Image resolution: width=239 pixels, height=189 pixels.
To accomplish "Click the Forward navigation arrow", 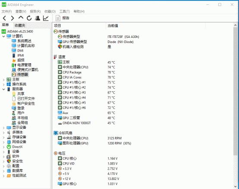I will coord(13,18).
